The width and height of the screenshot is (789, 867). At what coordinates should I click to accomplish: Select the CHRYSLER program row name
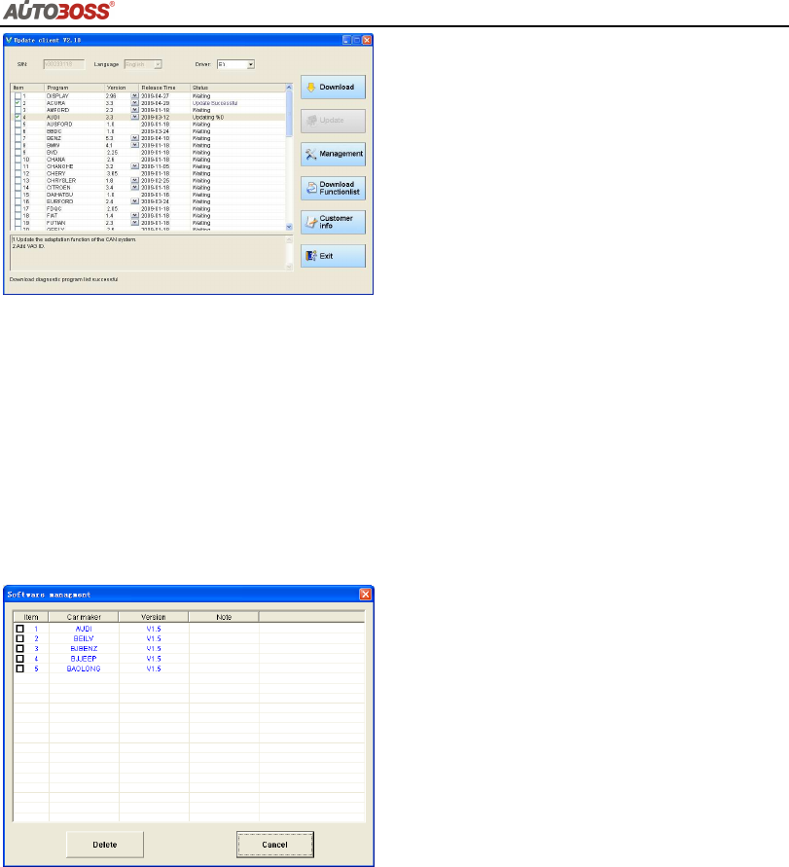coord(61,181)
